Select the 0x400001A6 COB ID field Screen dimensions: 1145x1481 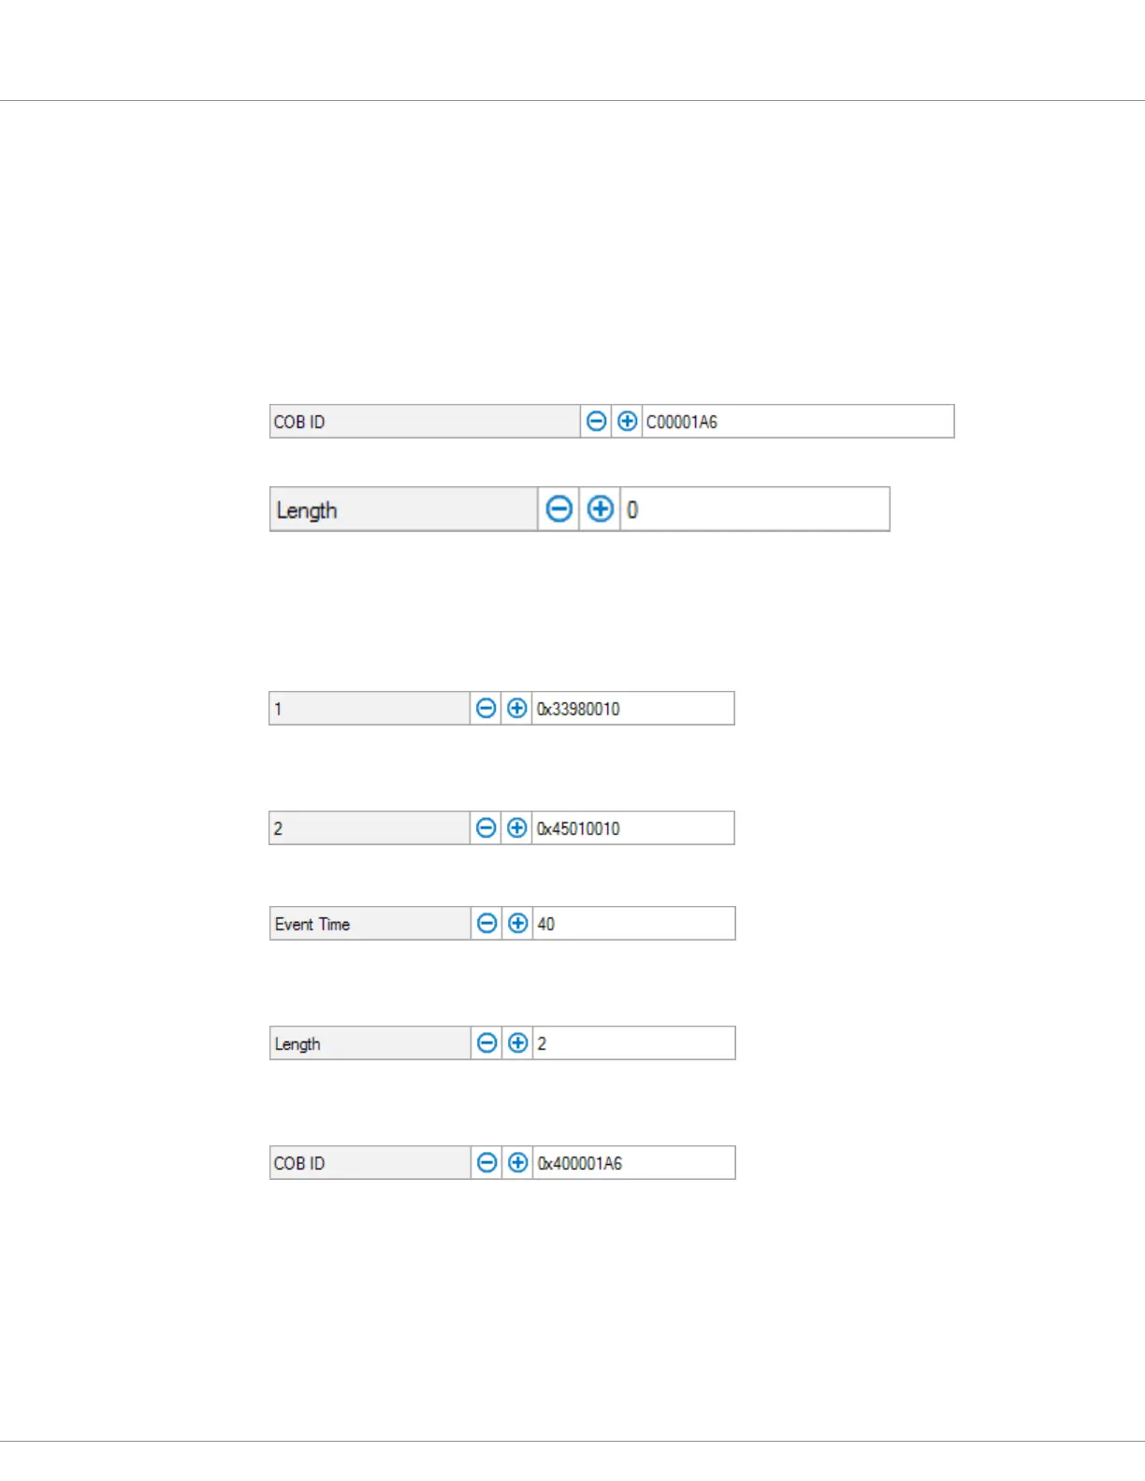(634, 1163)
